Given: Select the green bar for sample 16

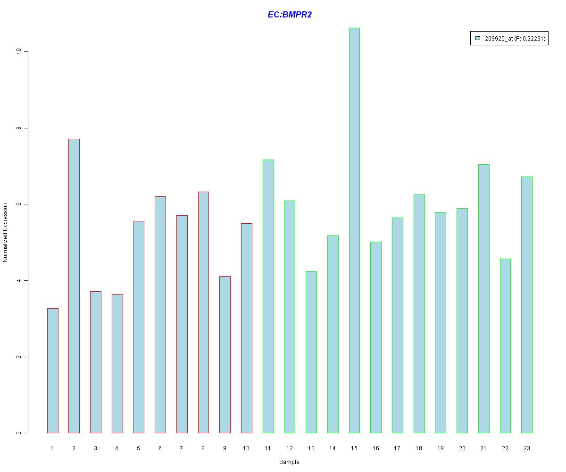Looking at the screenshot, I should click(376, 337).
